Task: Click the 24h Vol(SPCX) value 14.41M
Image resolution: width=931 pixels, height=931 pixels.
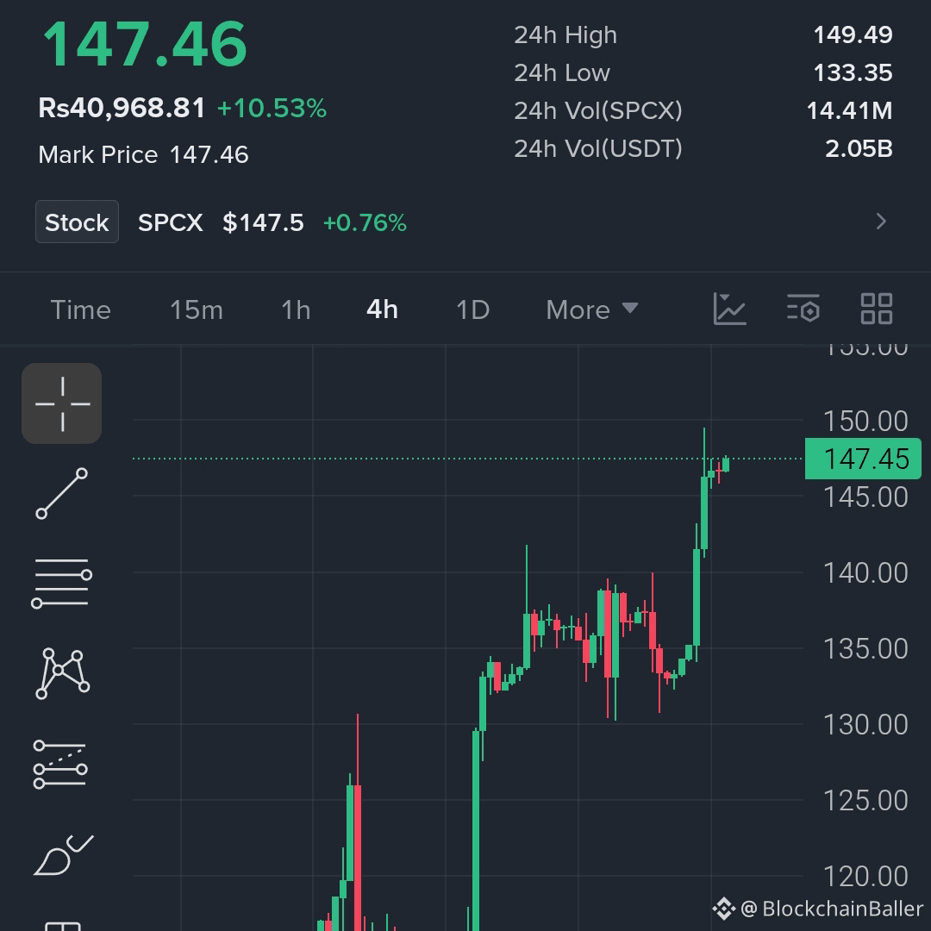Action: 849,111
